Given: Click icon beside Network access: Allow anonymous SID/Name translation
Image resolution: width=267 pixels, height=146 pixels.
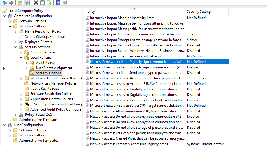Looking at the screenshot, I should pos(87,111).
